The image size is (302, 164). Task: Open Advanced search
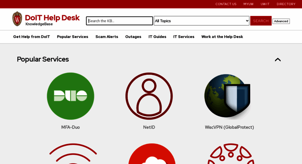281,21
